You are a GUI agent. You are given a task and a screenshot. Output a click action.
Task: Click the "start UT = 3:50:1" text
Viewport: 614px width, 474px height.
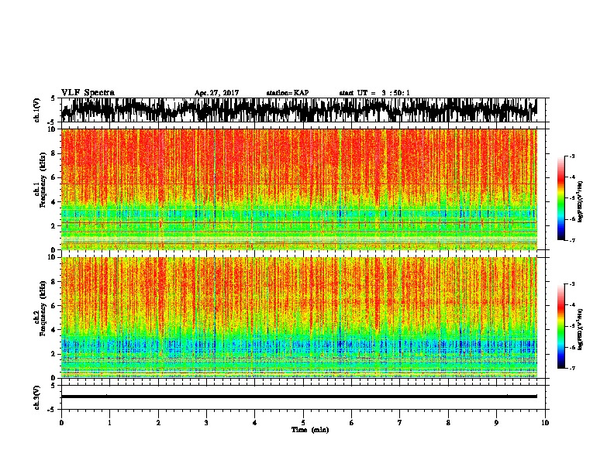(x=374, y=93)
